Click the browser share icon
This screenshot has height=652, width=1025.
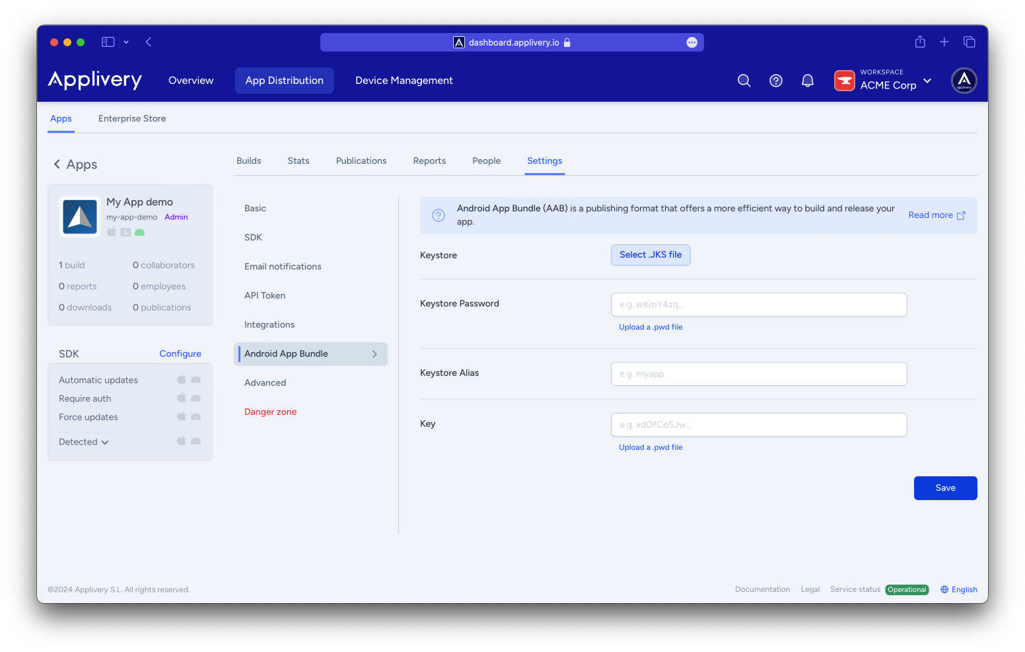click(x=920, y=42)
